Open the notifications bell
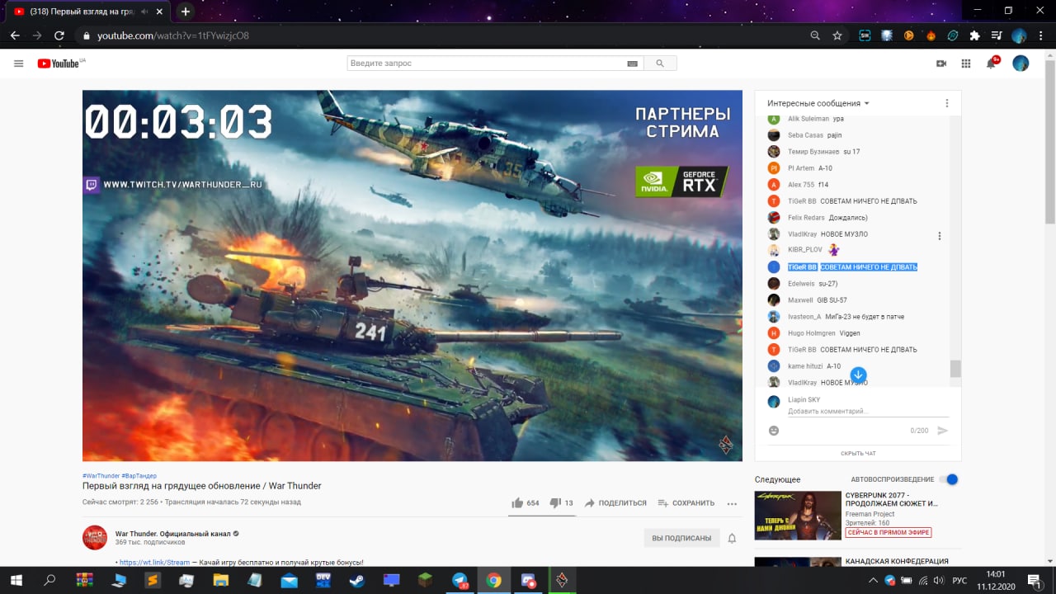 992,64
